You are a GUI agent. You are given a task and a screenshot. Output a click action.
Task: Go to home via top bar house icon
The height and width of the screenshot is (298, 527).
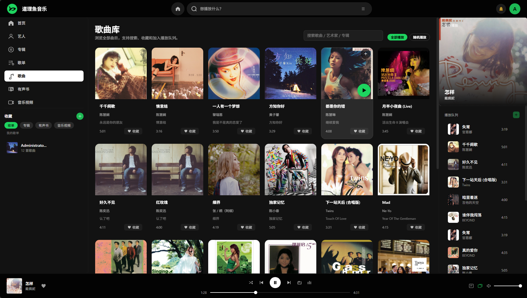point(178,9)
